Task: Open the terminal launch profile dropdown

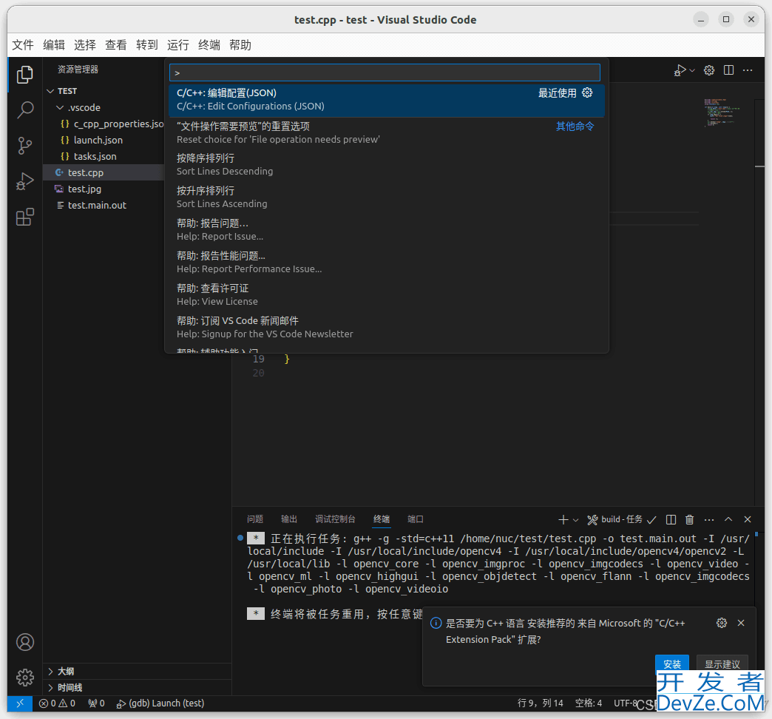Action: point(575,519)
